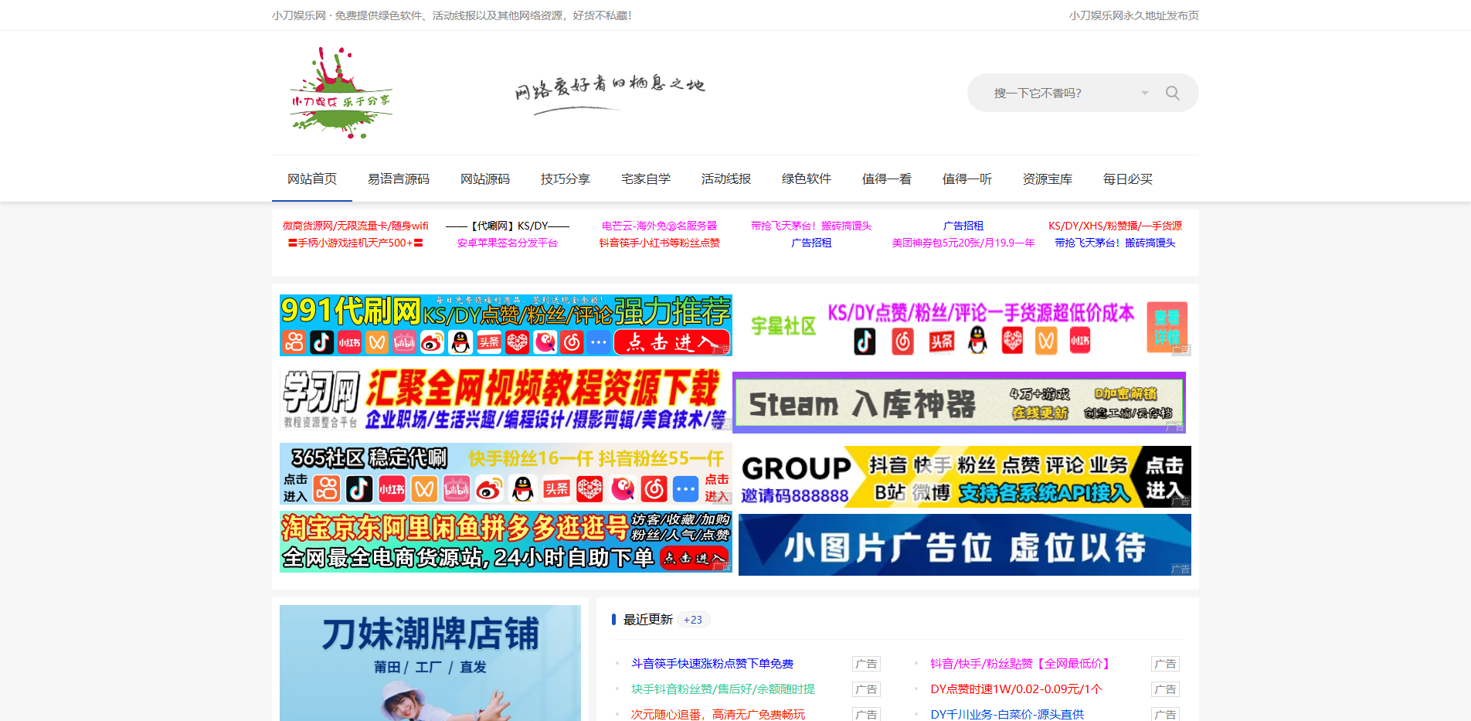Click the Weibo icon in 365社区 banner

click(x=489, y=488)
